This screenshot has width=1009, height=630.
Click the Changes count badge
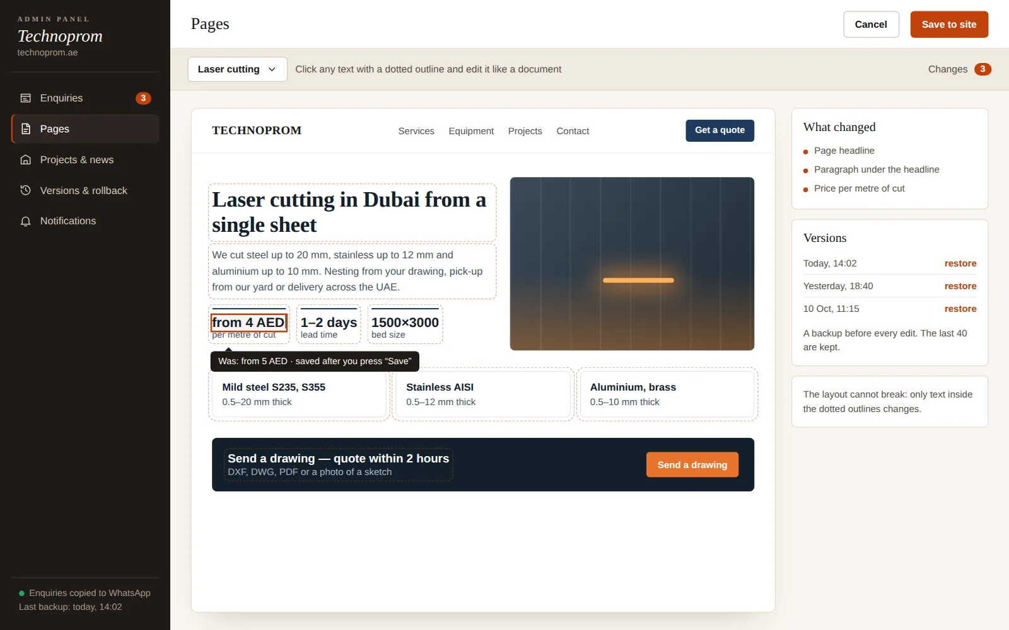(983, 69)
